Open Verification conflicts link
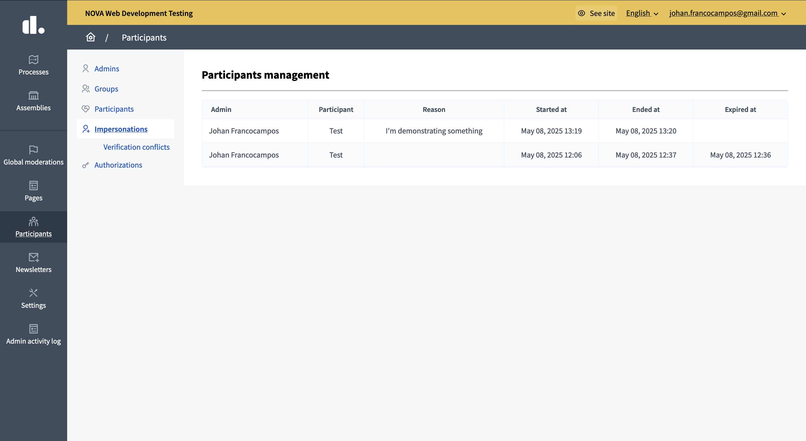This screenshot has height=441, width=806. 136,147
